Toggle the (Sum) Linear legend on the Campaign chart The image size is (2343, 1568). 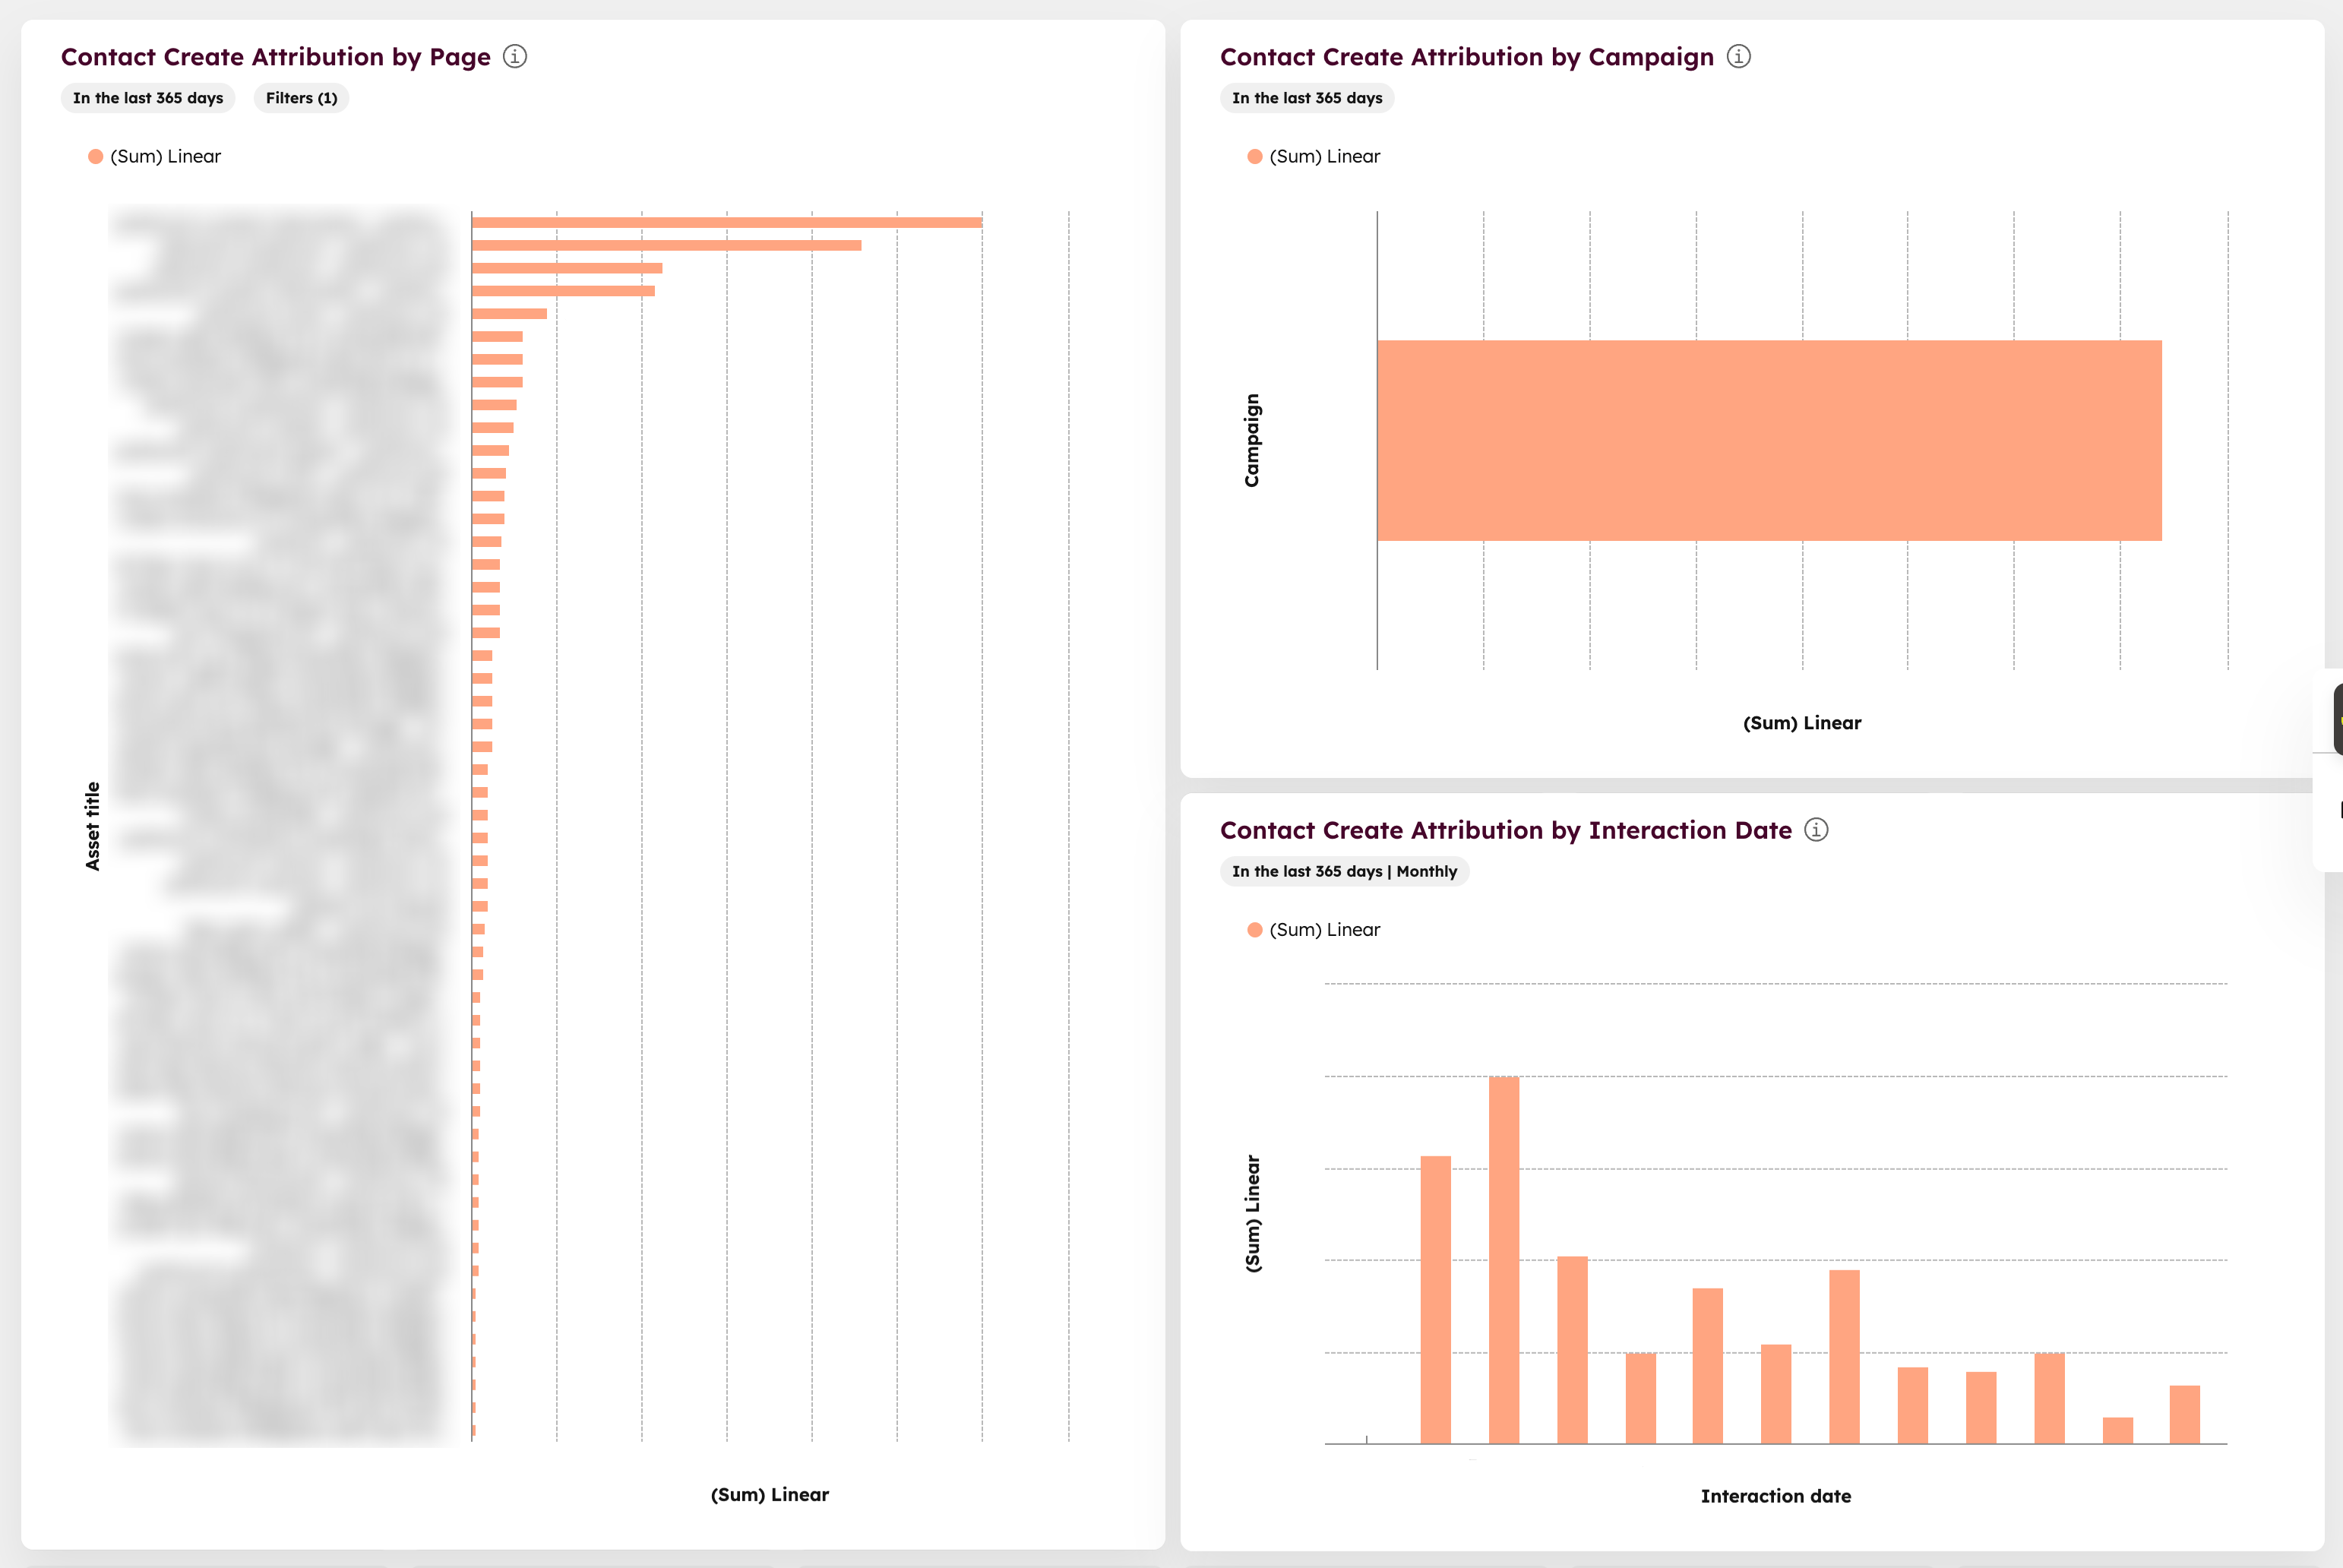[x=1324, y=156]
